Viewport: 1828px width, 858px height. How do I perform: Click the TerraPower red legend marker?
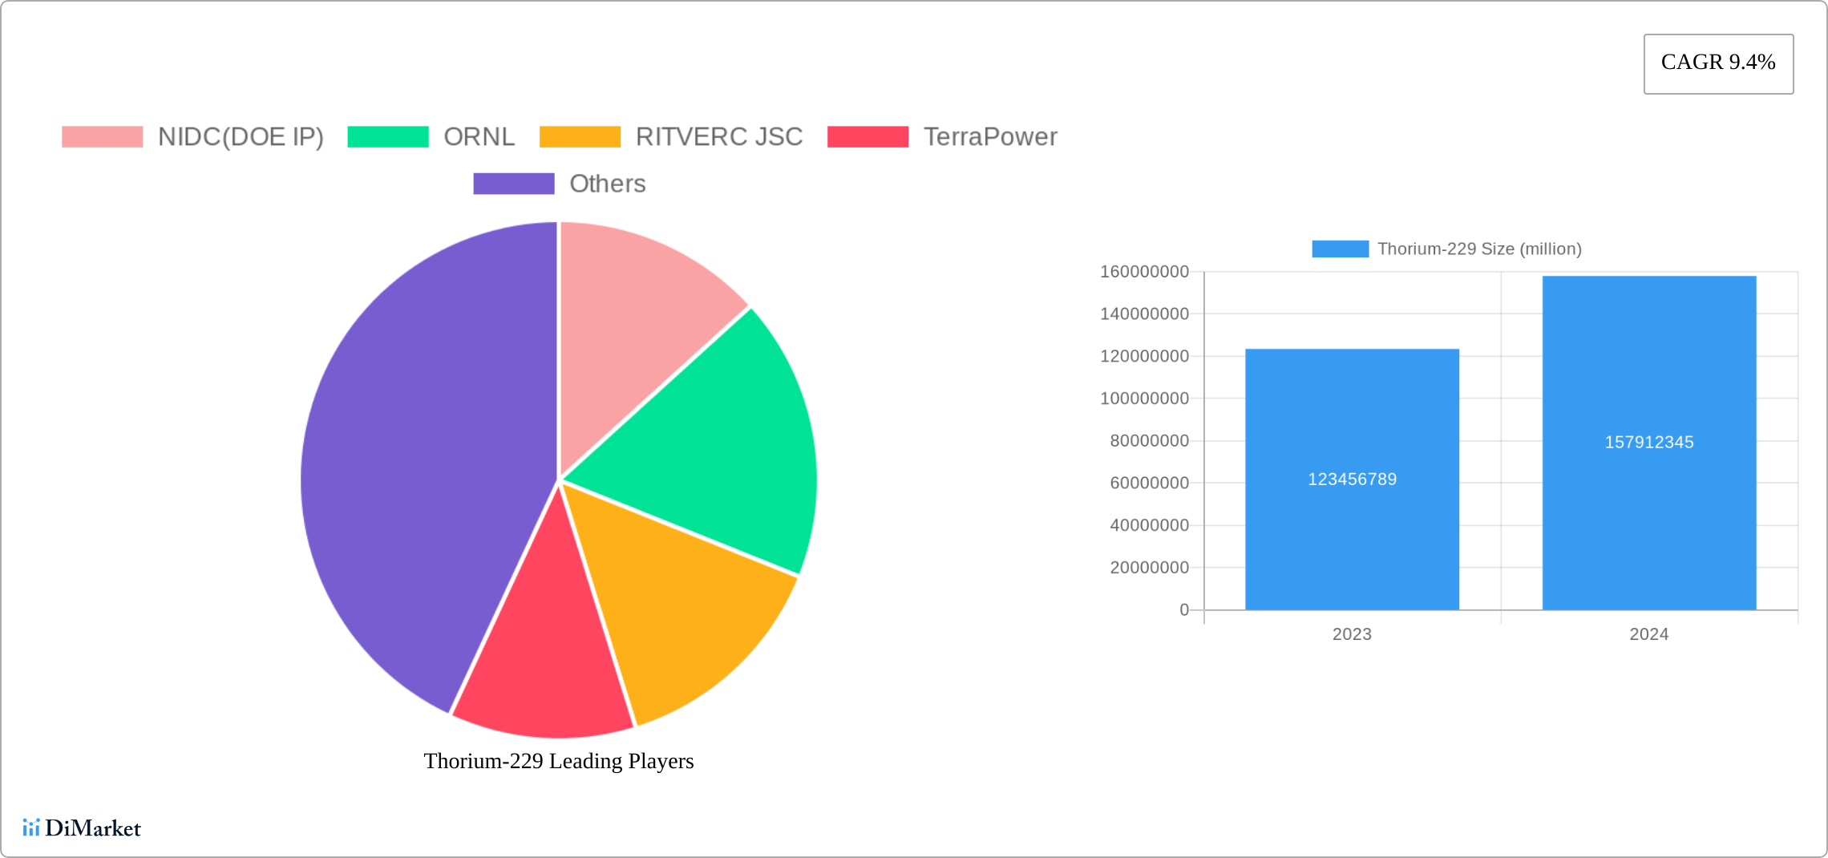pos(866,136)
